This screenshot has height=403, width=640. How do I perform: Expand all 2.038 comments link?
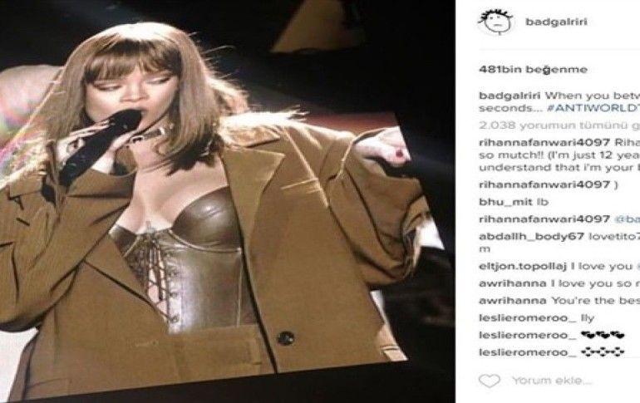[559, 125]
